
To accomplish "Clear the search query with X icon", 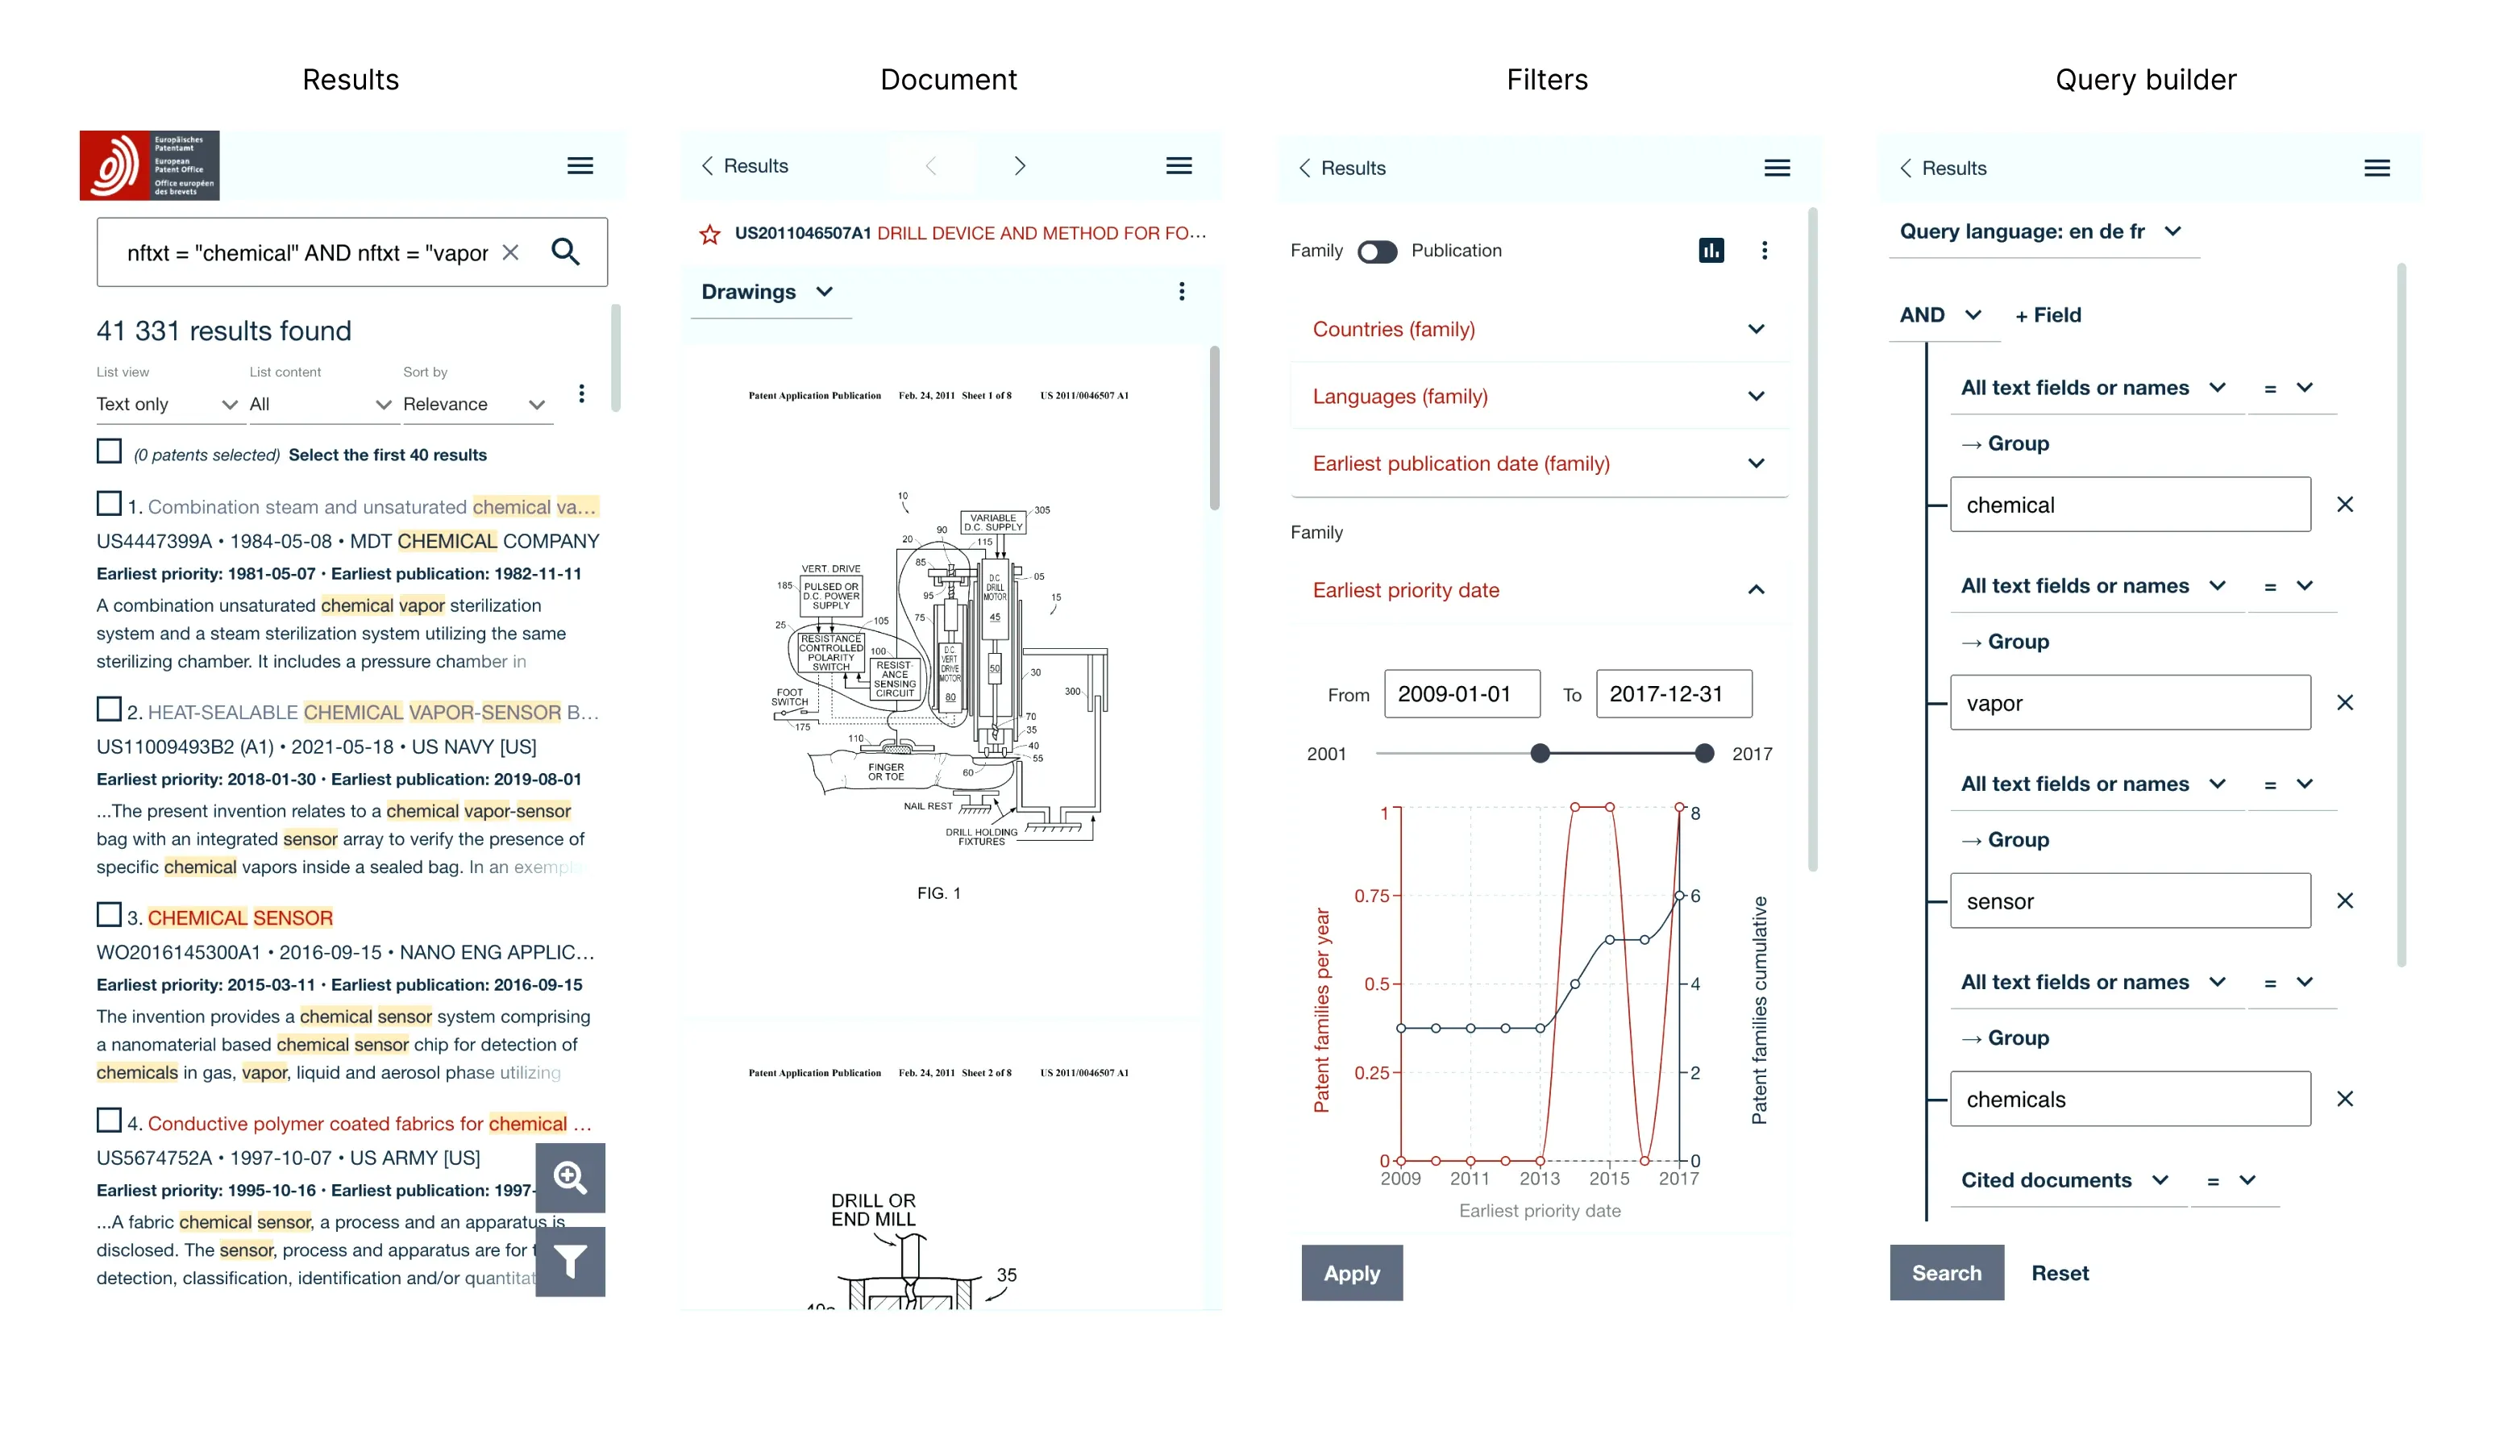I will pos(510,252).
